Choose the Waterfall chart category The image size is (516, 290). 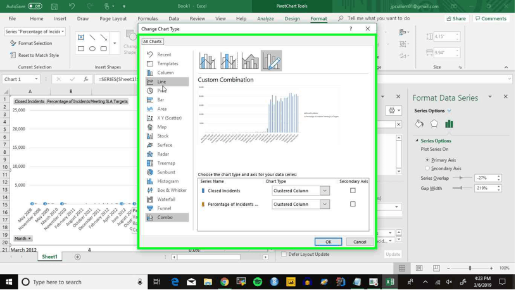[x=167, y=199]
